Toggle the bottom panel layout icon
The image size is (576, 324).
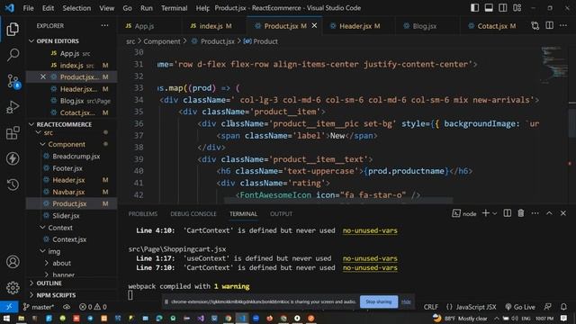click(489, 8)
